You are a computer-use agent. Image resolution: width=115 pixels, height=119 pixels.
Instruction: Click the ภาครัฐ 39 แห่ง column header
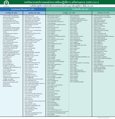[11, 13]
